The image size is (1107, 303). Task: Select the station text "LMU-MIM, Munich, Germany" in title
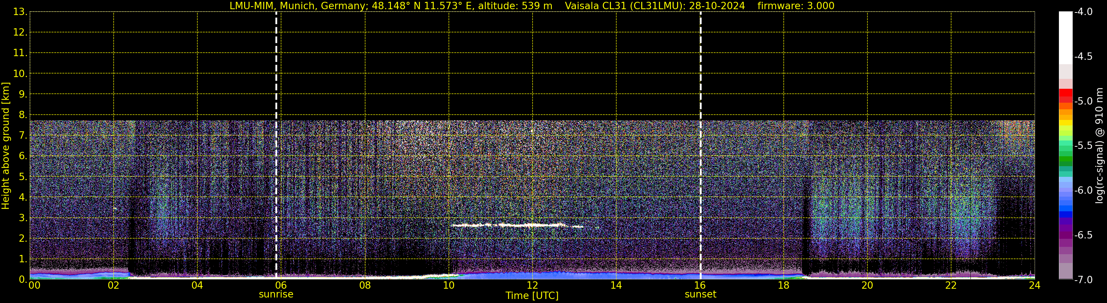tap(297, 6)
